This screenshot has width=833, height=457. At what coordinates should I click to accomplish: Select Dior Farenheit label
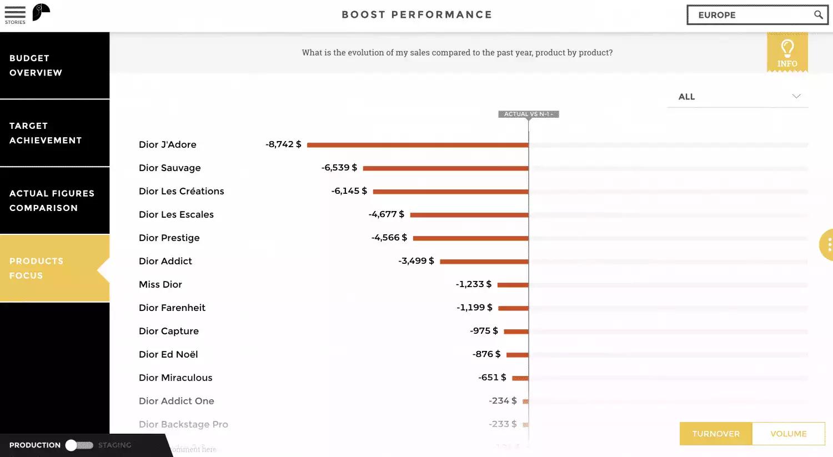172,308
